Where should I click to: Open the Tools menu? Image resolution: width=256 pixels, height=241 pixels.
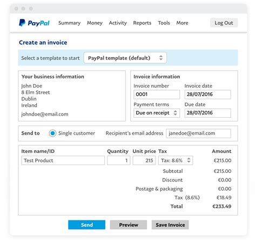click(x=164, y=23)
